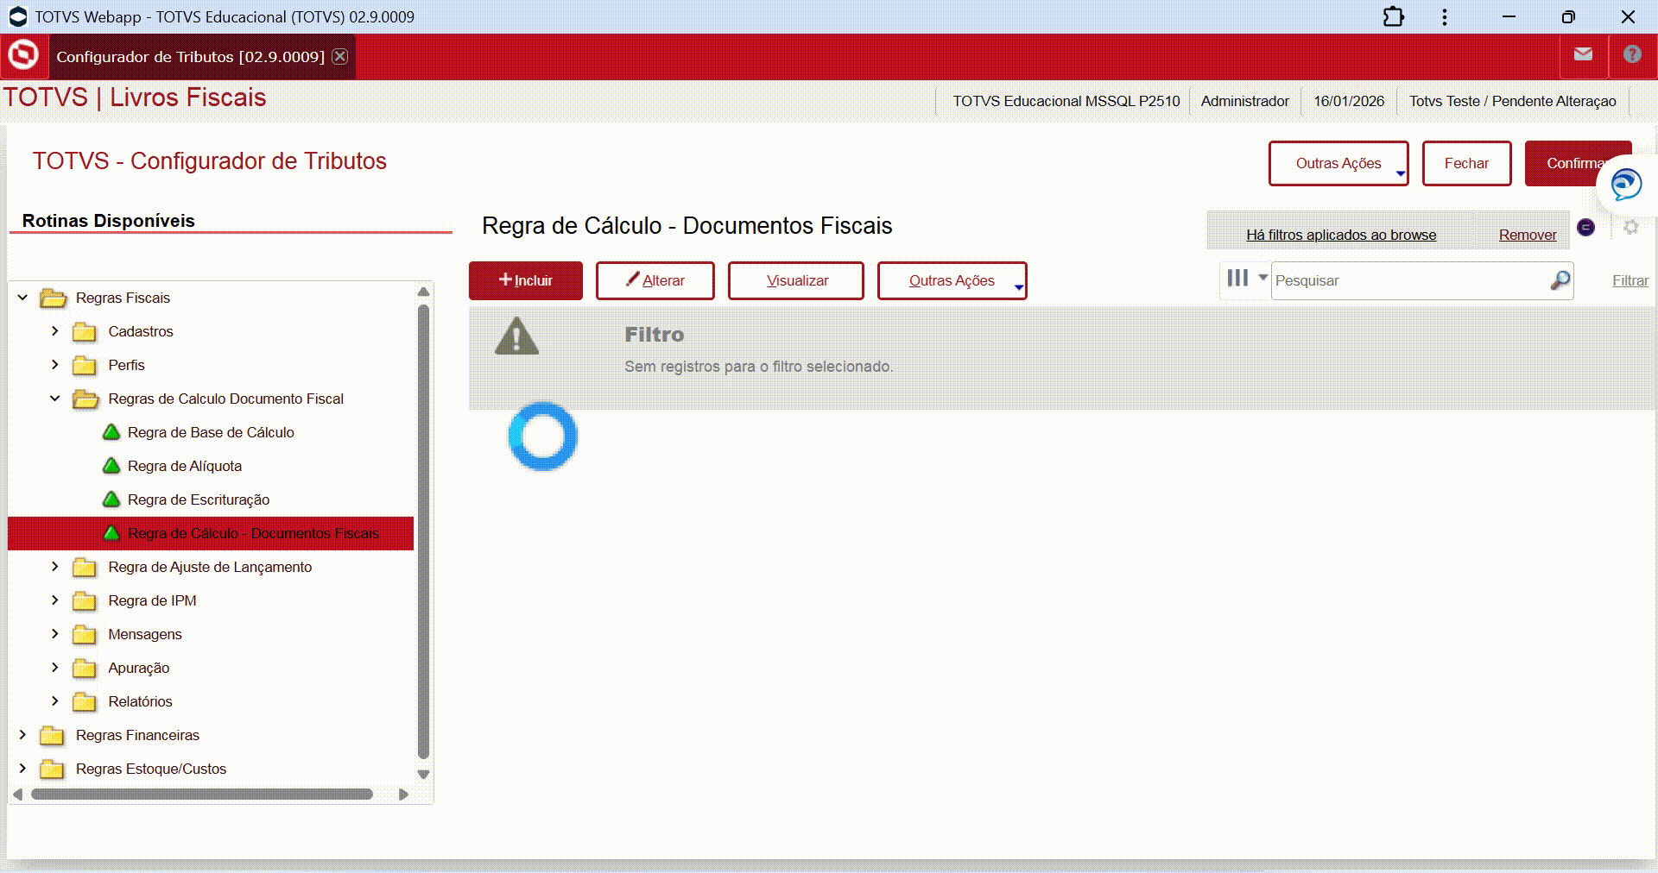The height and width of the screenshot is (873, 1658).
Task: Click the Filtrar link
Action: pos(1630,280)
